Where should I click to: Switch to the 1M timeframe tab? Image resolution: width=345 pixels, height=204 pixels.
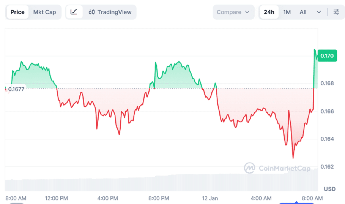point(287,12)
